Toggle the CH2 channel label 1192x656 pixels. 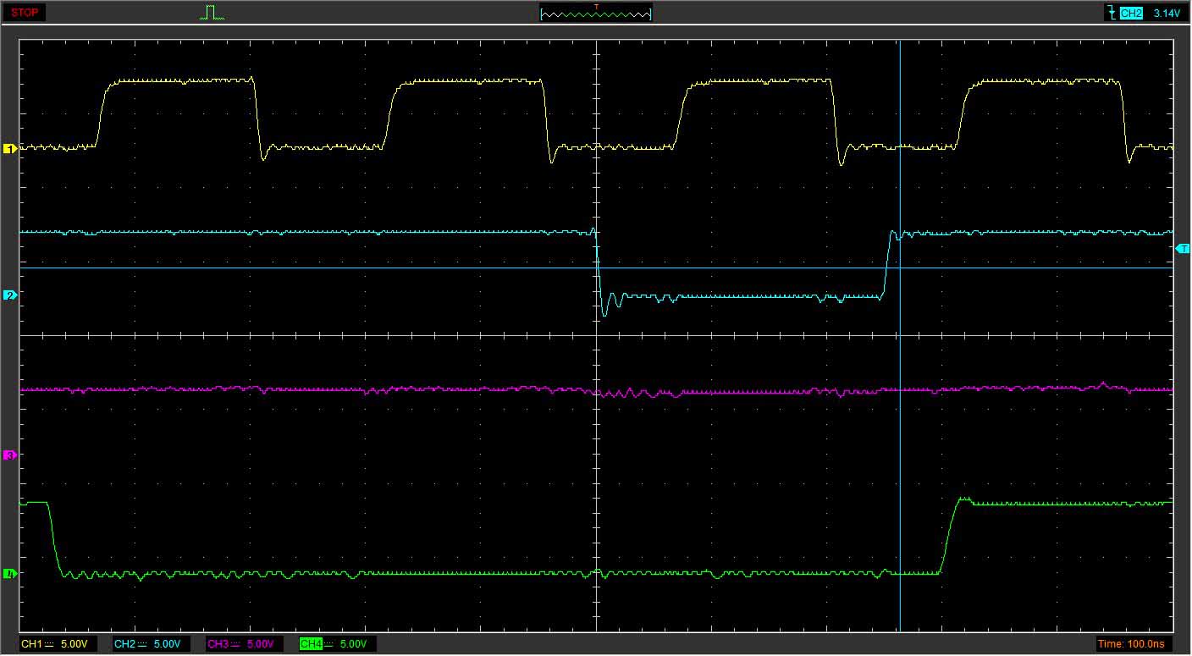[124, 644]
